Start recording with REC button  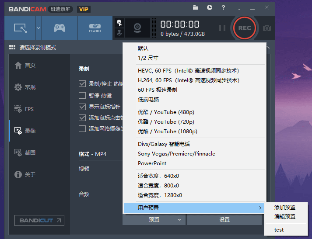pyautogui.click(x=245, y=28)
